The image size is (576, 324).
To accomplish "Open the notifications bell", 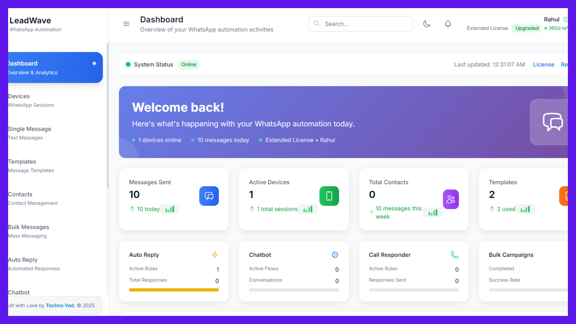I will (x=448, y=24).
